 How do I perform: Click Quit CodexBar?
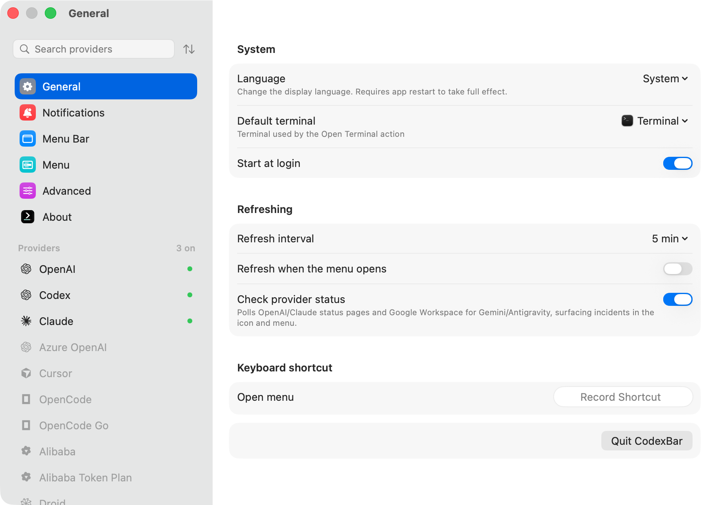pos(647,441)
